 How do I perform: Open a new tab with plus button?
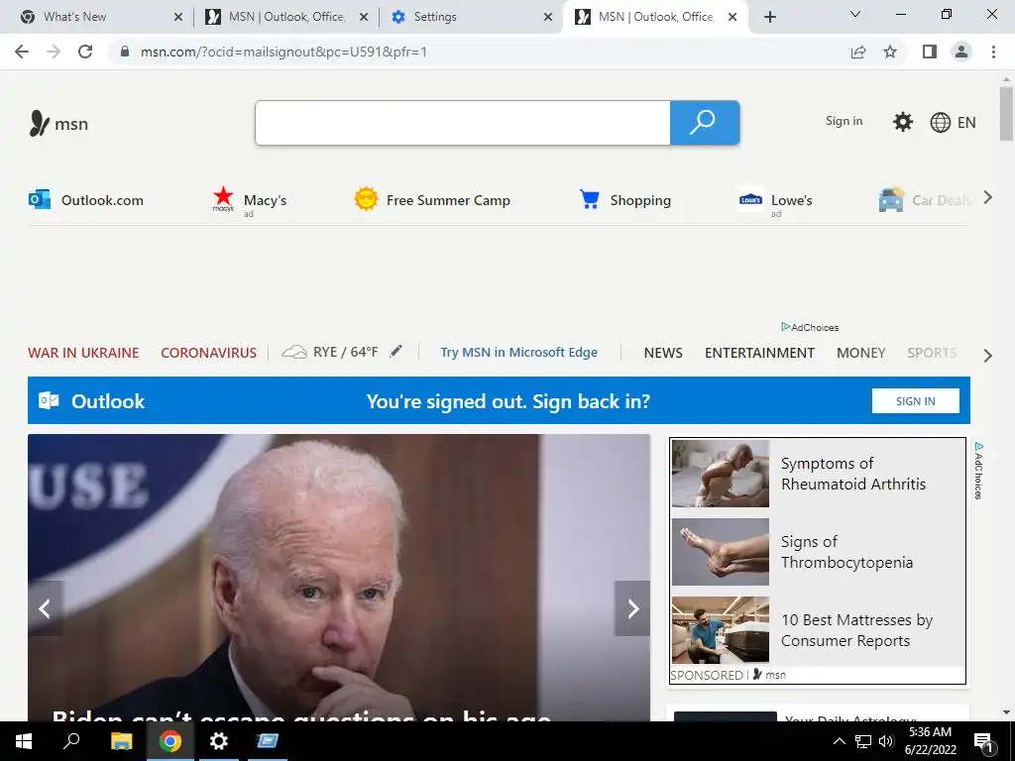tap(769, 17)
